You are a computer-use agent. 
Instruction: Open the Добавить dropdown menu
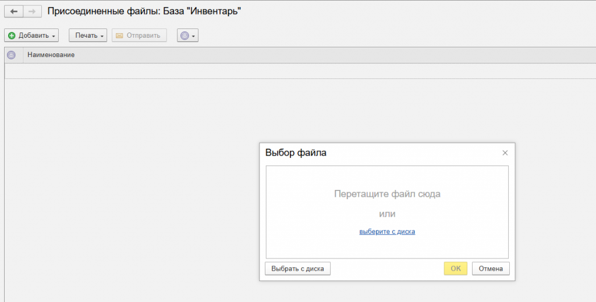click(x=31, y=35)
